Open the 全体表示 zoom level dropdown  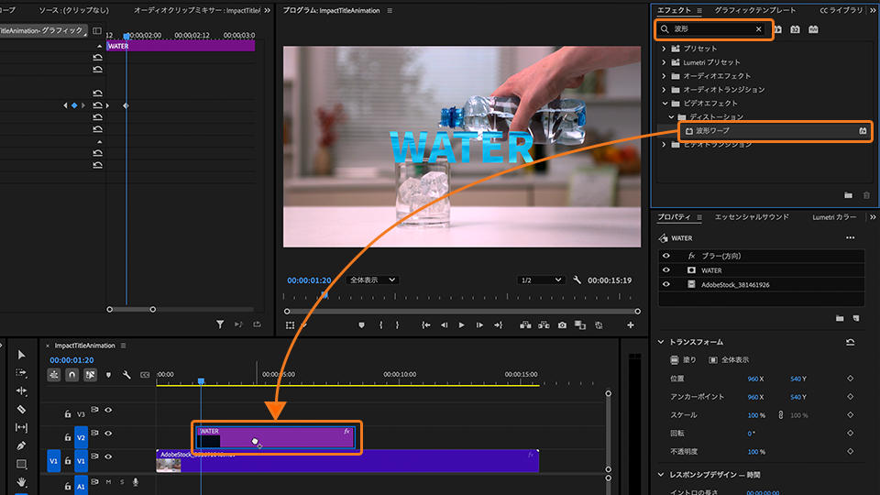coord(373,280)
